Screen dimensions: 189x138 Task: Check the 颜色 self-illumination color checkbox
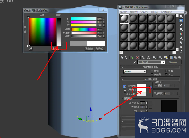click(156, 85)
